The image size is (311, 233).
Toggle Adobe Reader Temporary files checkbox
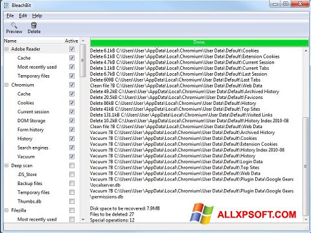(72, 76)
